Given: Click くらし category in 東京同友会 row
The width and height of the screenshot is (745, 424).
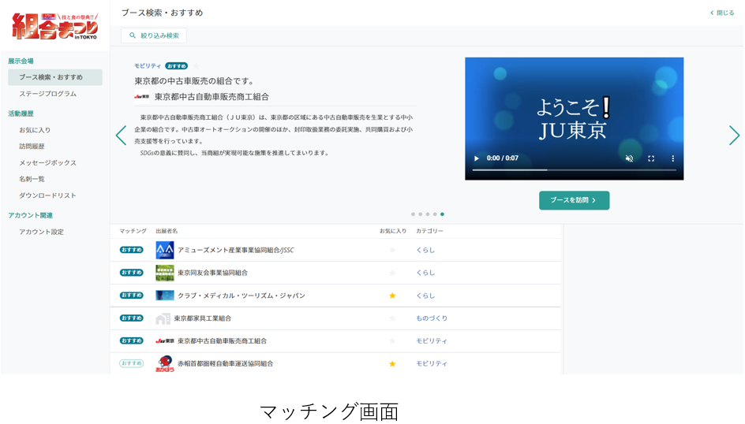Looking at the screenshot, I should coord(425,273).
